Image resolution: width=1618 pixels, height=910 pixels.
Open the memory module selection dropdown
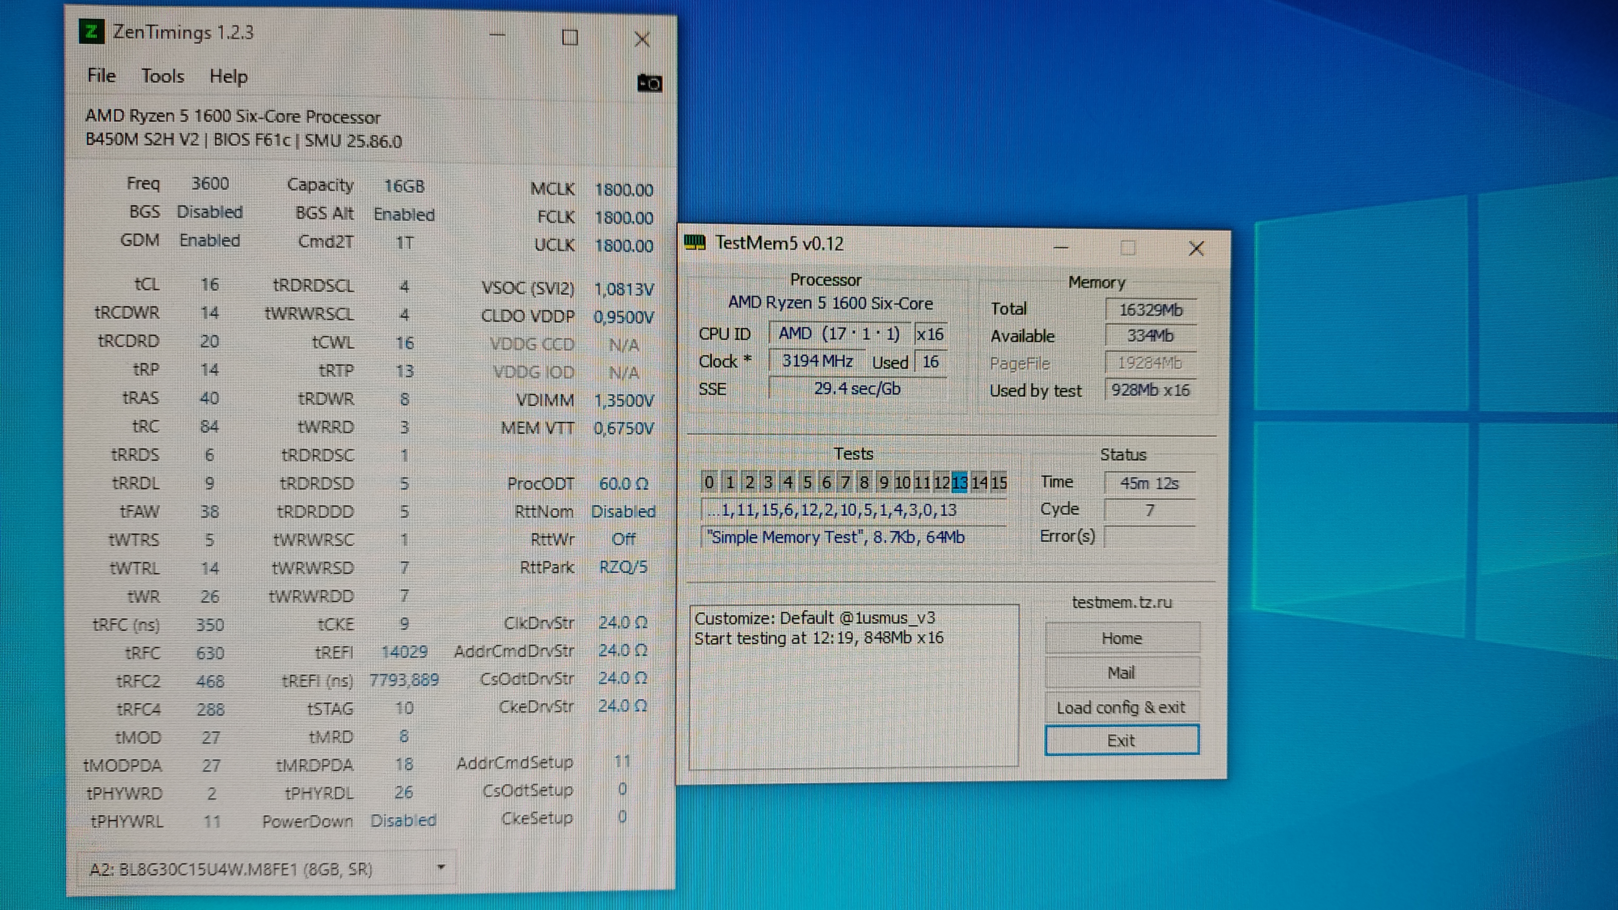click(x=441, y=867)
